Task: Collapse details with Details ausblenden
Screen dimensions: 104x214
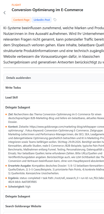Action: tap(53, 78)
